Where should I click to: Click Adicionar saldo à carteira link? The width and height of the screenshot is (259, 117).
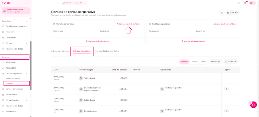(129, 24)
